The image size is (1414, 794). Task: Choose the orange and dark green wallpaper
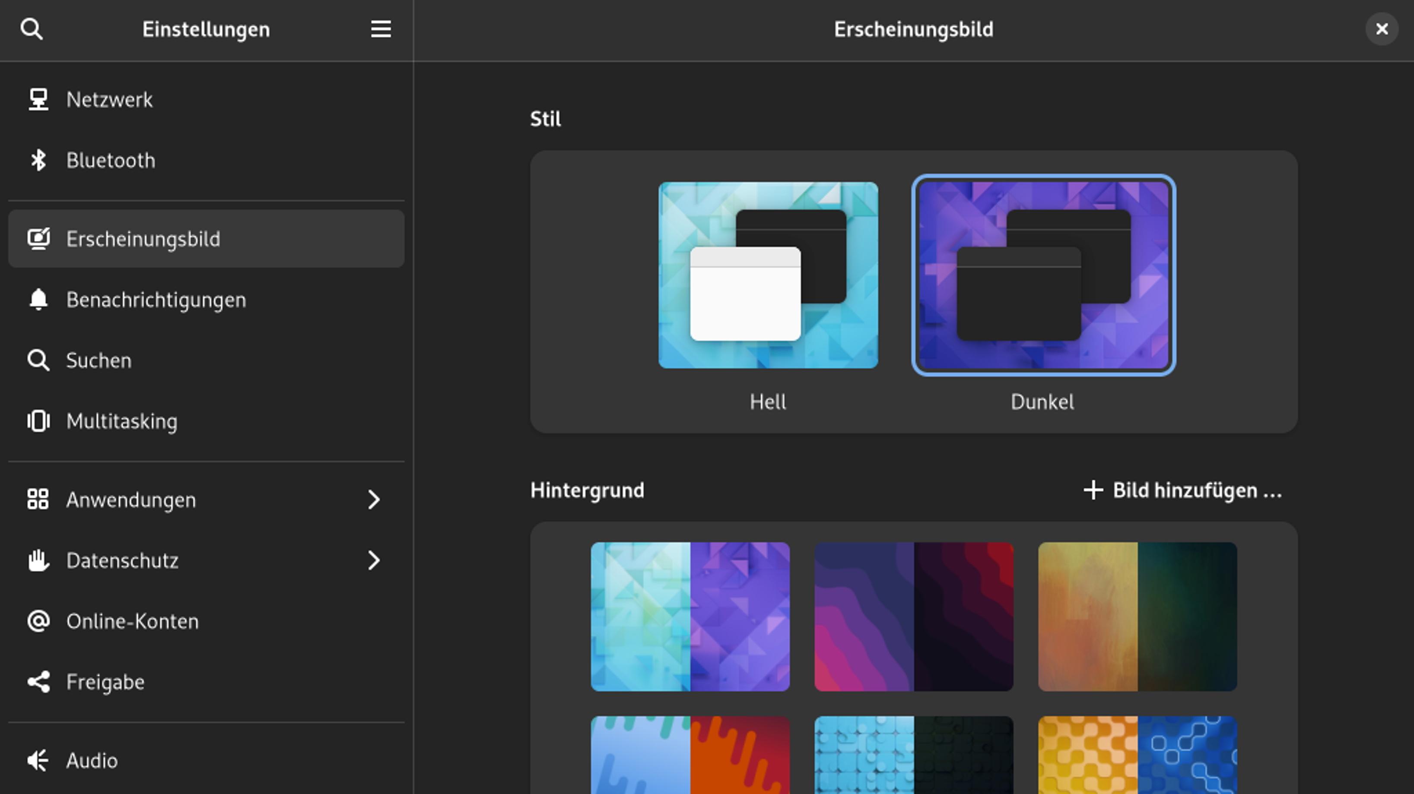[1138, 616]
